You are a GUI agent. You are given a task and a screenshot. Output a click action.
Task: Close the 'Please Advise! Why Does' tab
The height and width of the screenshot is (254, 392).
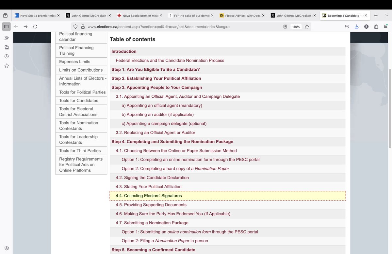[263, 15]
